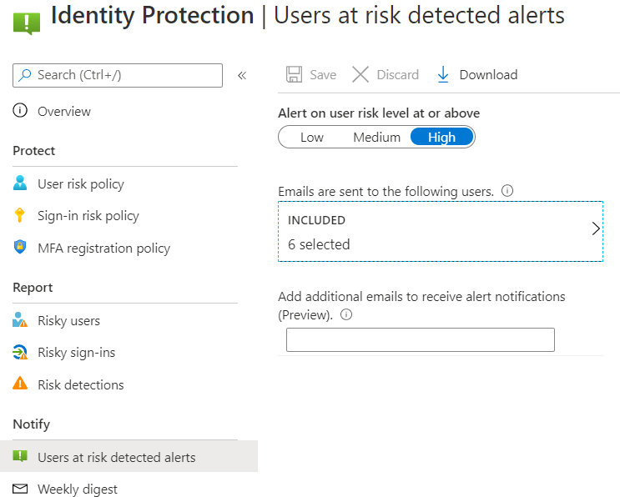Screen dimensions: 620x497
Task: Open Risky sign-ins report
Action: (76, 353)
